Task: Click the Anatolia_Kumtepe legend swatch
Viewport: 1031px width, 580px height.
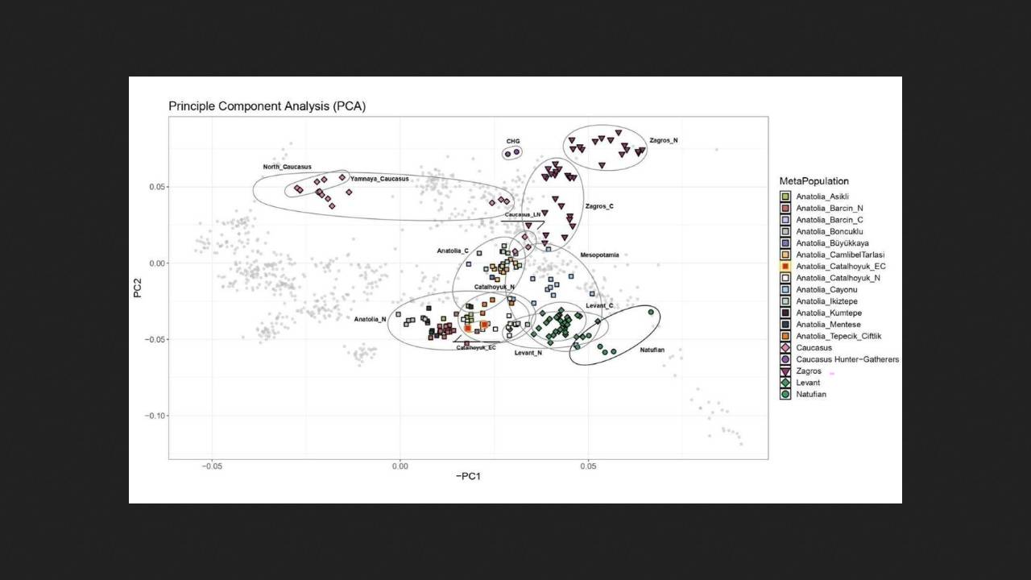Action: [785, 313]
